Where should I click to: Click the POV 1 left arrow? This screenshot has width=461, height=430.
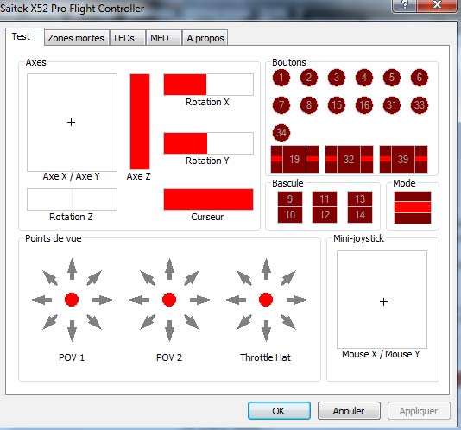pos(41,300)
